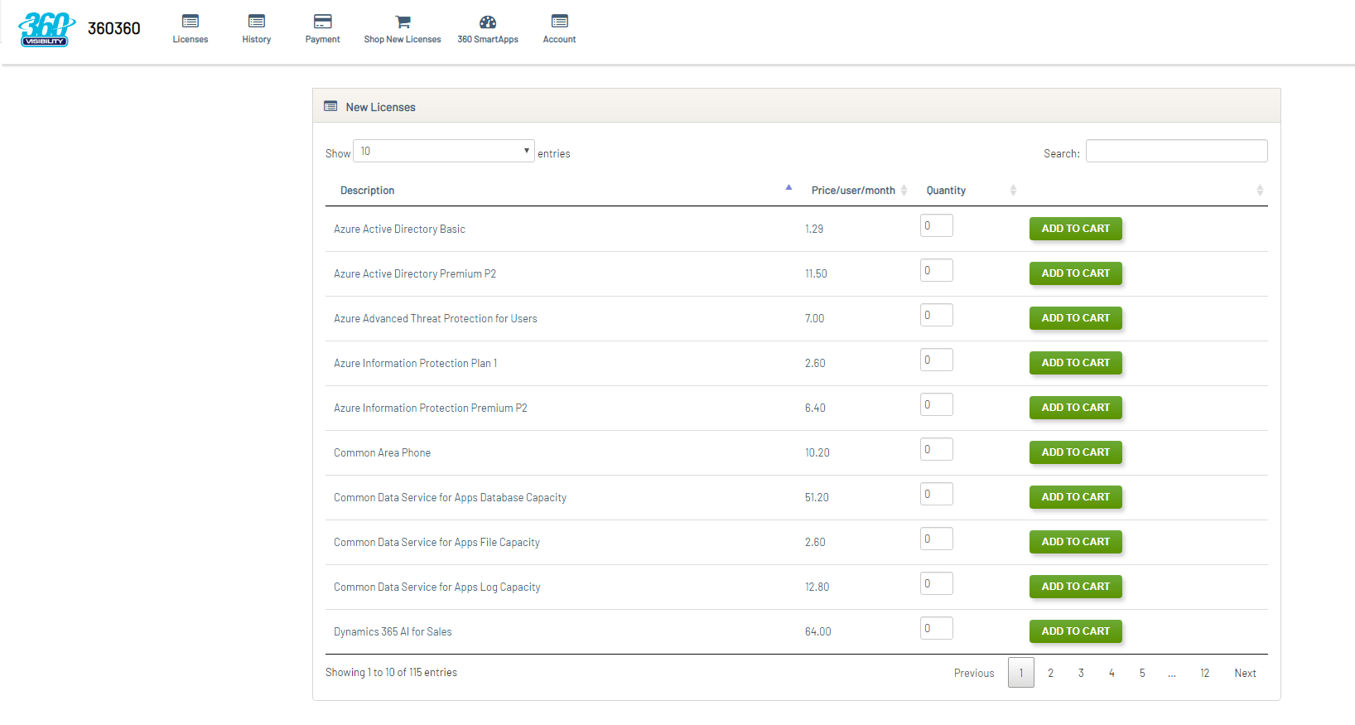Screen dimensions: 1355x725
Task: Click the 360360 account name
Action: (x=114, y=28)
